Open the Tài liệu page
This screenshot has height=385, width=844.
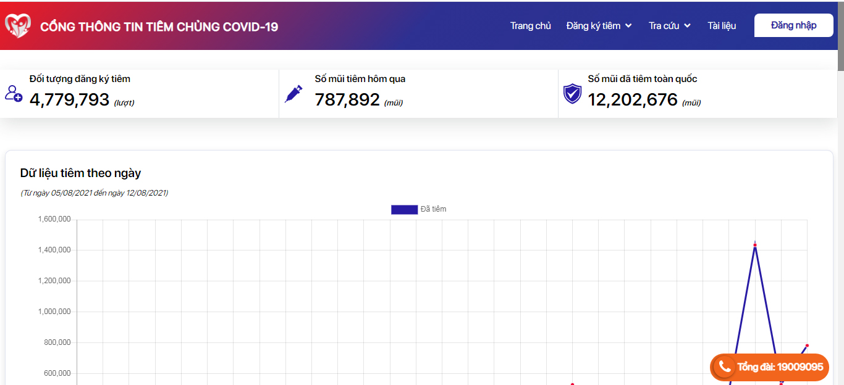(x=722, y=26)
